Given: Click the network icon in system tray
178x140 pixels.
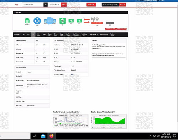Looking at the screenshot, I should (x=154, y=136).
